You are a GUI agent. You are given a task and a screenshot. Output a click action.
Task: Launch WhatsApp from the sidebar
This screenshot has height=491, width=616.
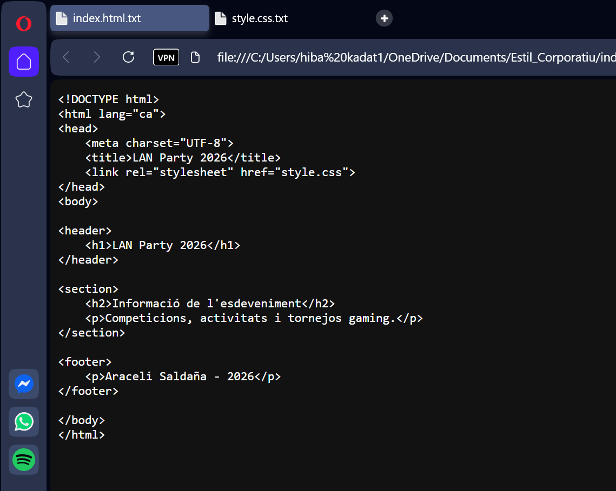(24, 422)
